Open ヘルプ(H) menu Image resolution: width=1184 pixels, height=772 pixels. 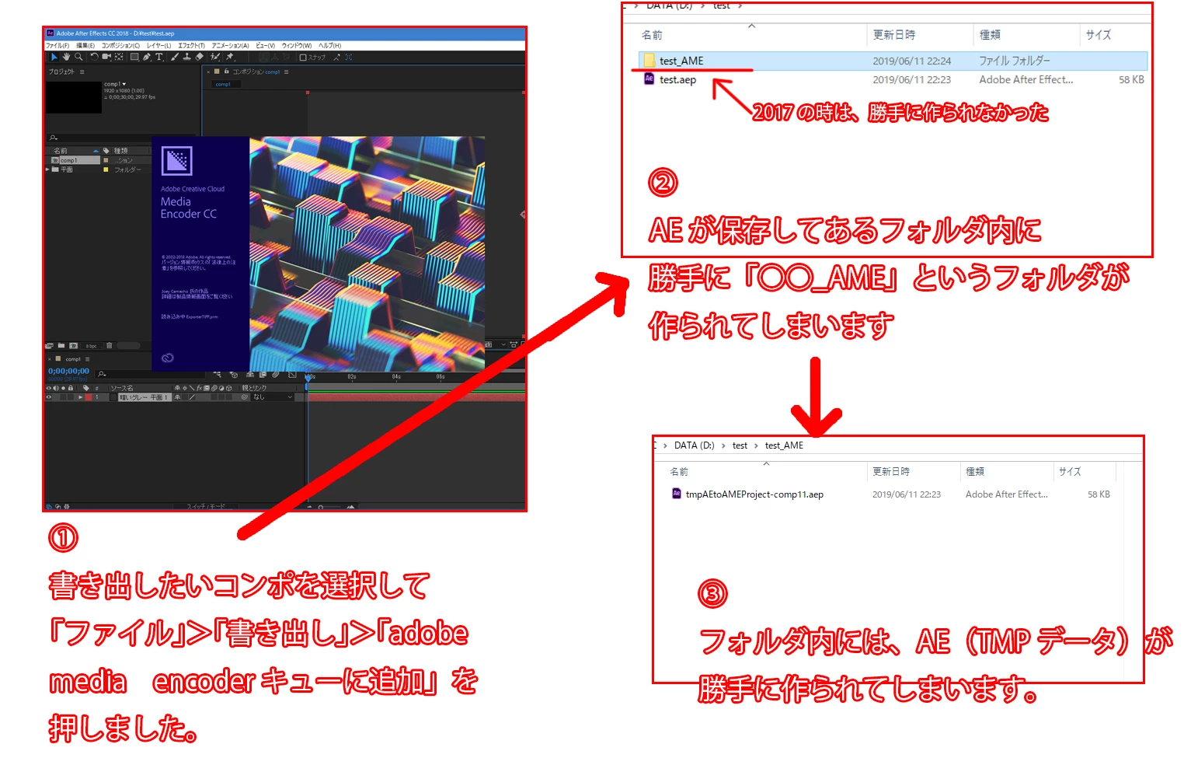pos(329,45)
